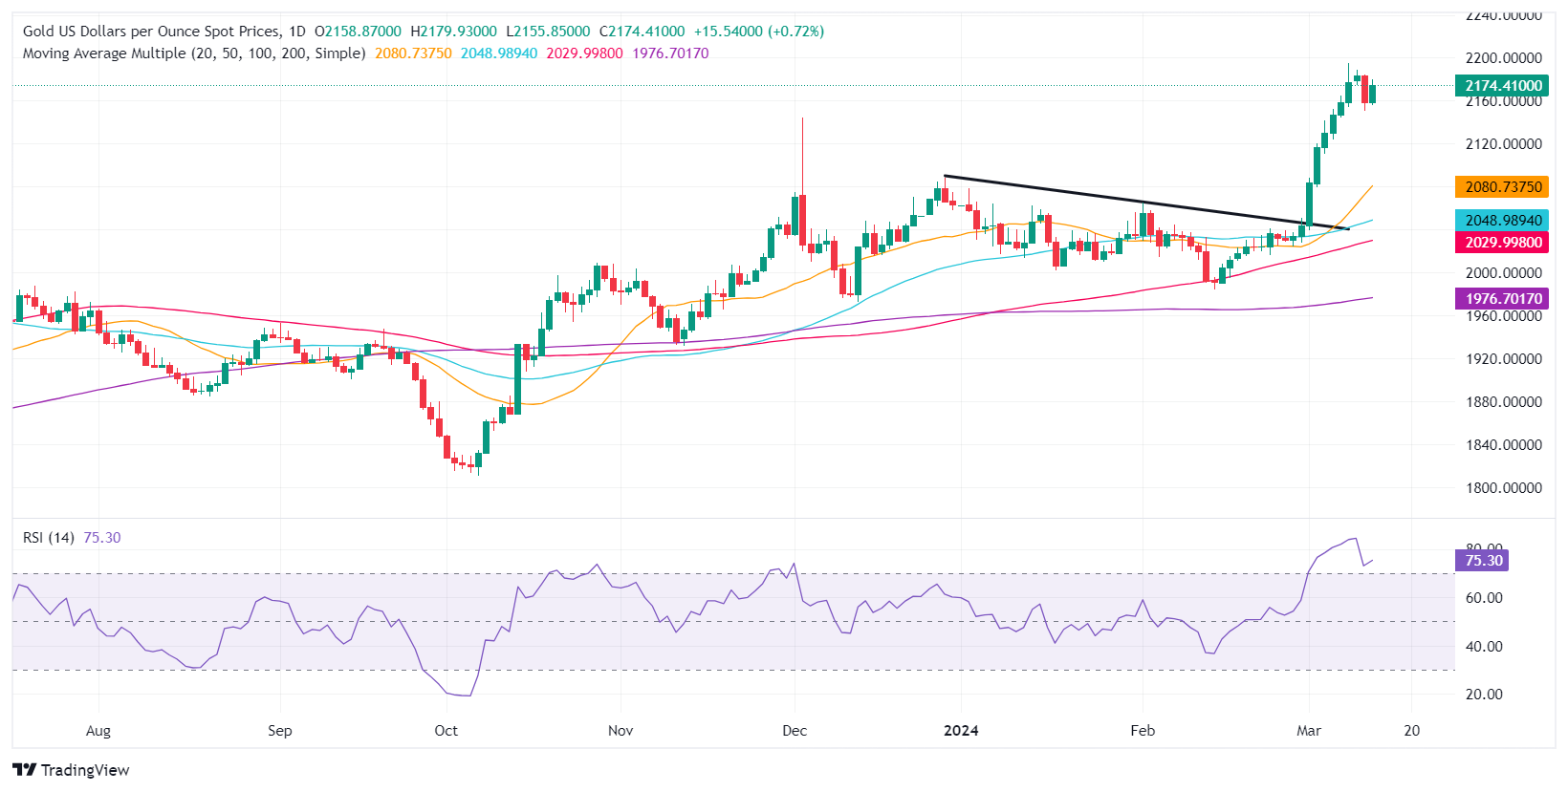Click the RSI value badge 75.30
This screenshot has width=1568, height=792.
point(1482,561)
